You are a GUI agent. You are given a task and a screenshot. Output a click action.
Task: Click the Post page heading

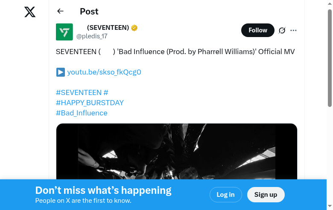pos(89,12)
